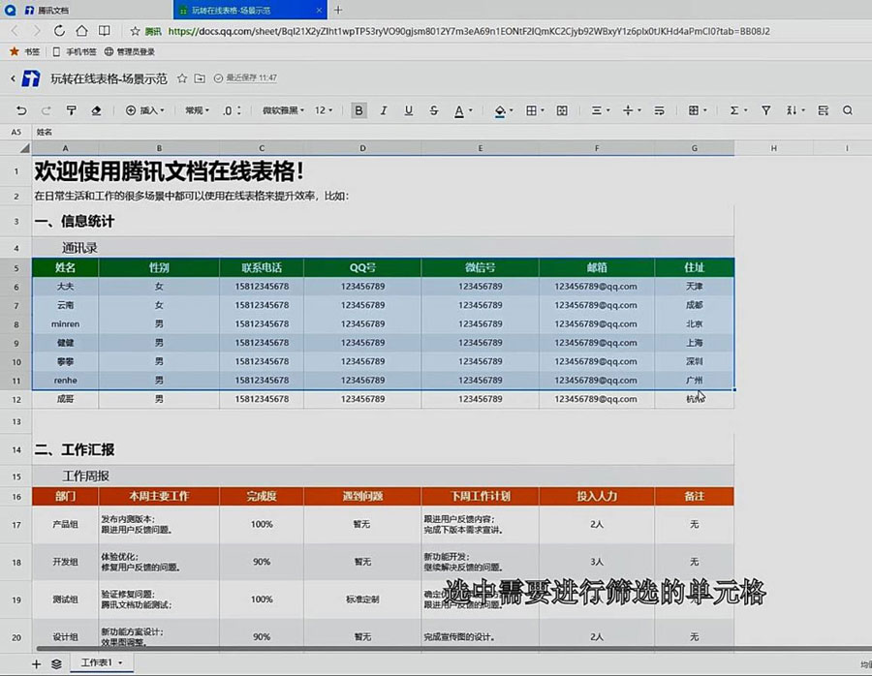Toggle bold formatting

(x=359, y=110)
